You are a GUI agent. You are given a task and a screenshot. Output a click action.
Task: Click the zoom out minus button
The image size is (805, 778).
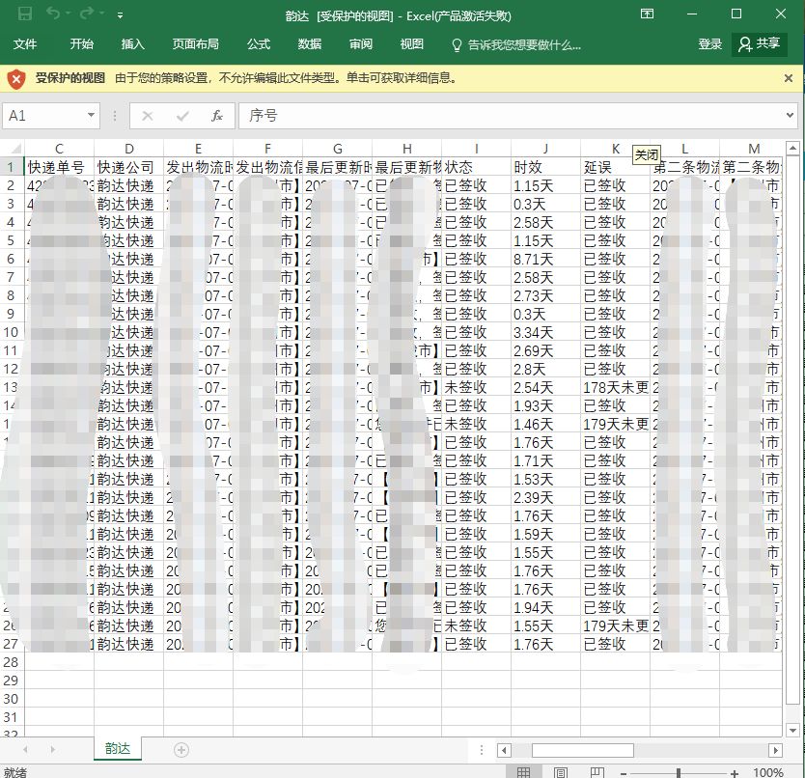tap(624, 773)
